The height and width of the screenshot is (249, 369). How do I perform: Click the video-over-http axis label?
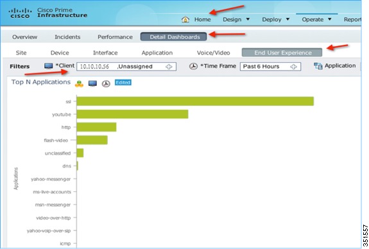tap(53, 218)
